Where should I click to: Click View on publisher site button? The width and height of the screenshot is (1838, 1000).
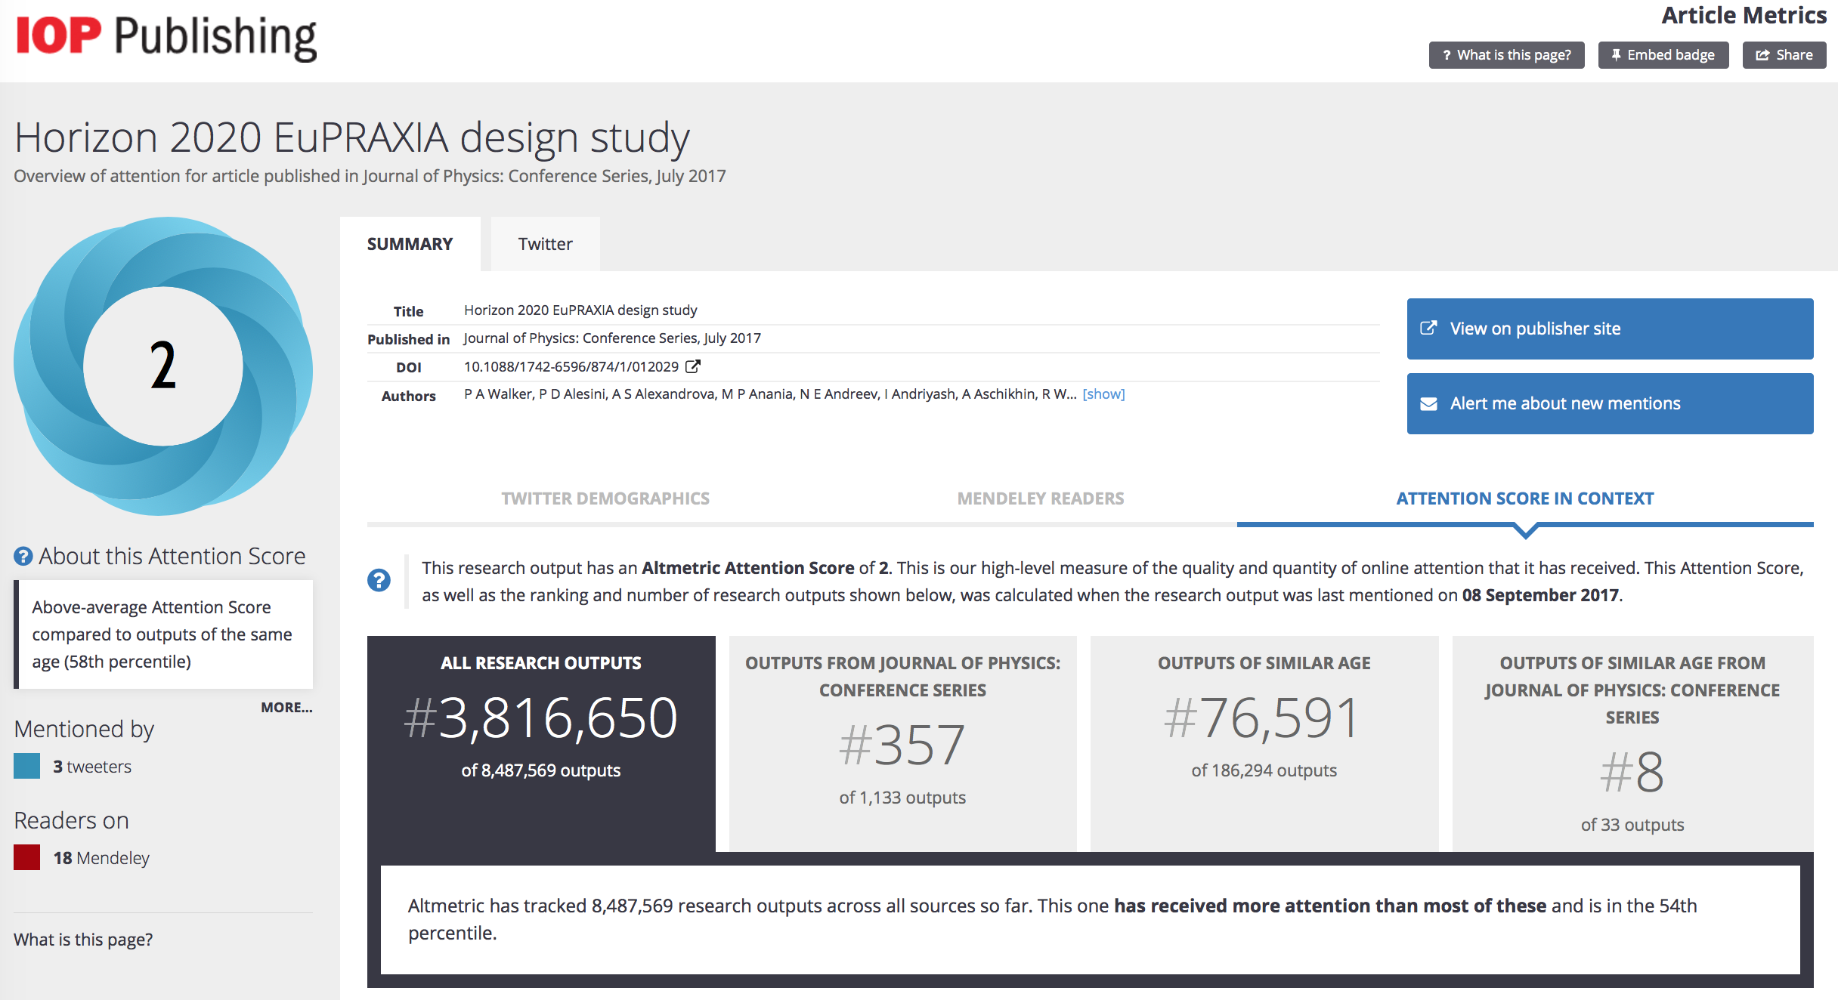pyautogui.click(x=1610, y=329)
